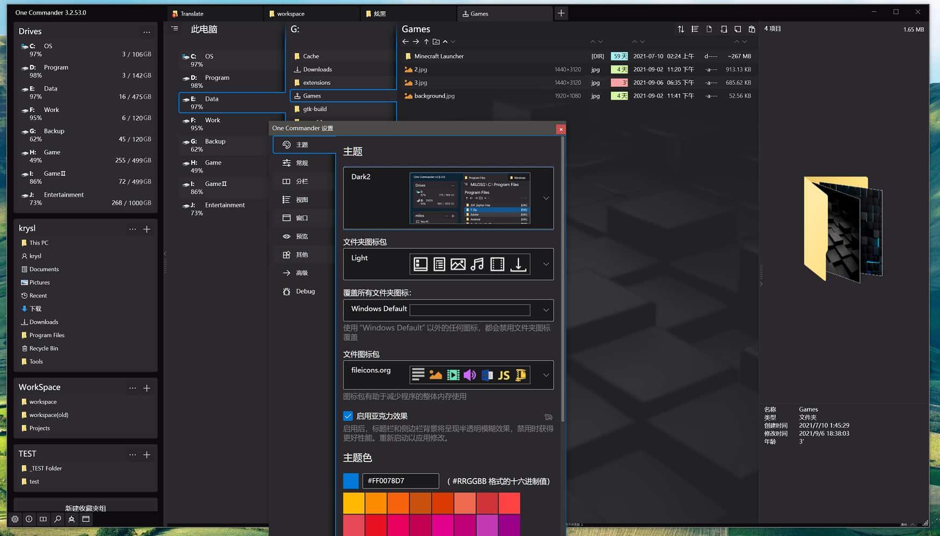Click 新建收藏夹组 to create favorites group
940x536 pixels.
click(84, 508)
